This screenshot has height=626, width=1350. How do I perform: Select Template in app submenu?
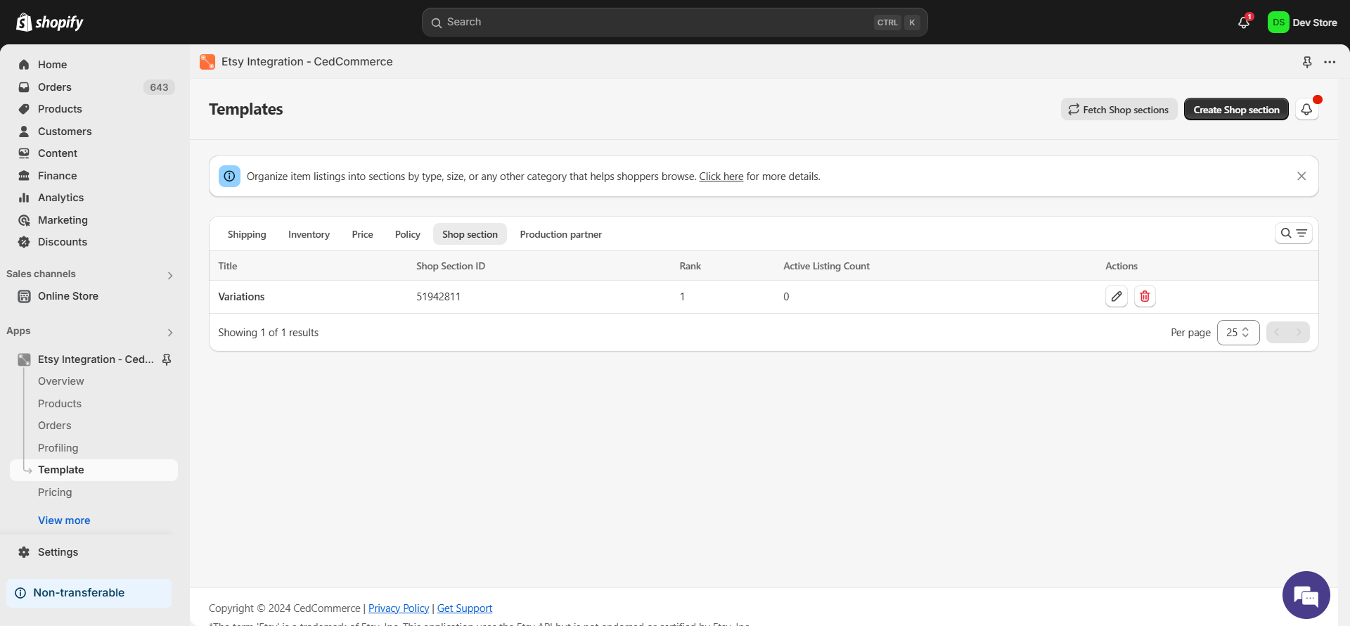click(x=94, y=470)
